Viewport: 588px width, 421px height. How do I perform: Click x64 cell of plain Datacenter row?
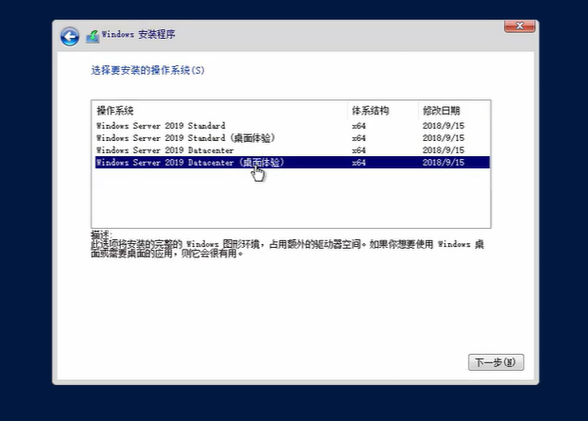pos(359,149)
